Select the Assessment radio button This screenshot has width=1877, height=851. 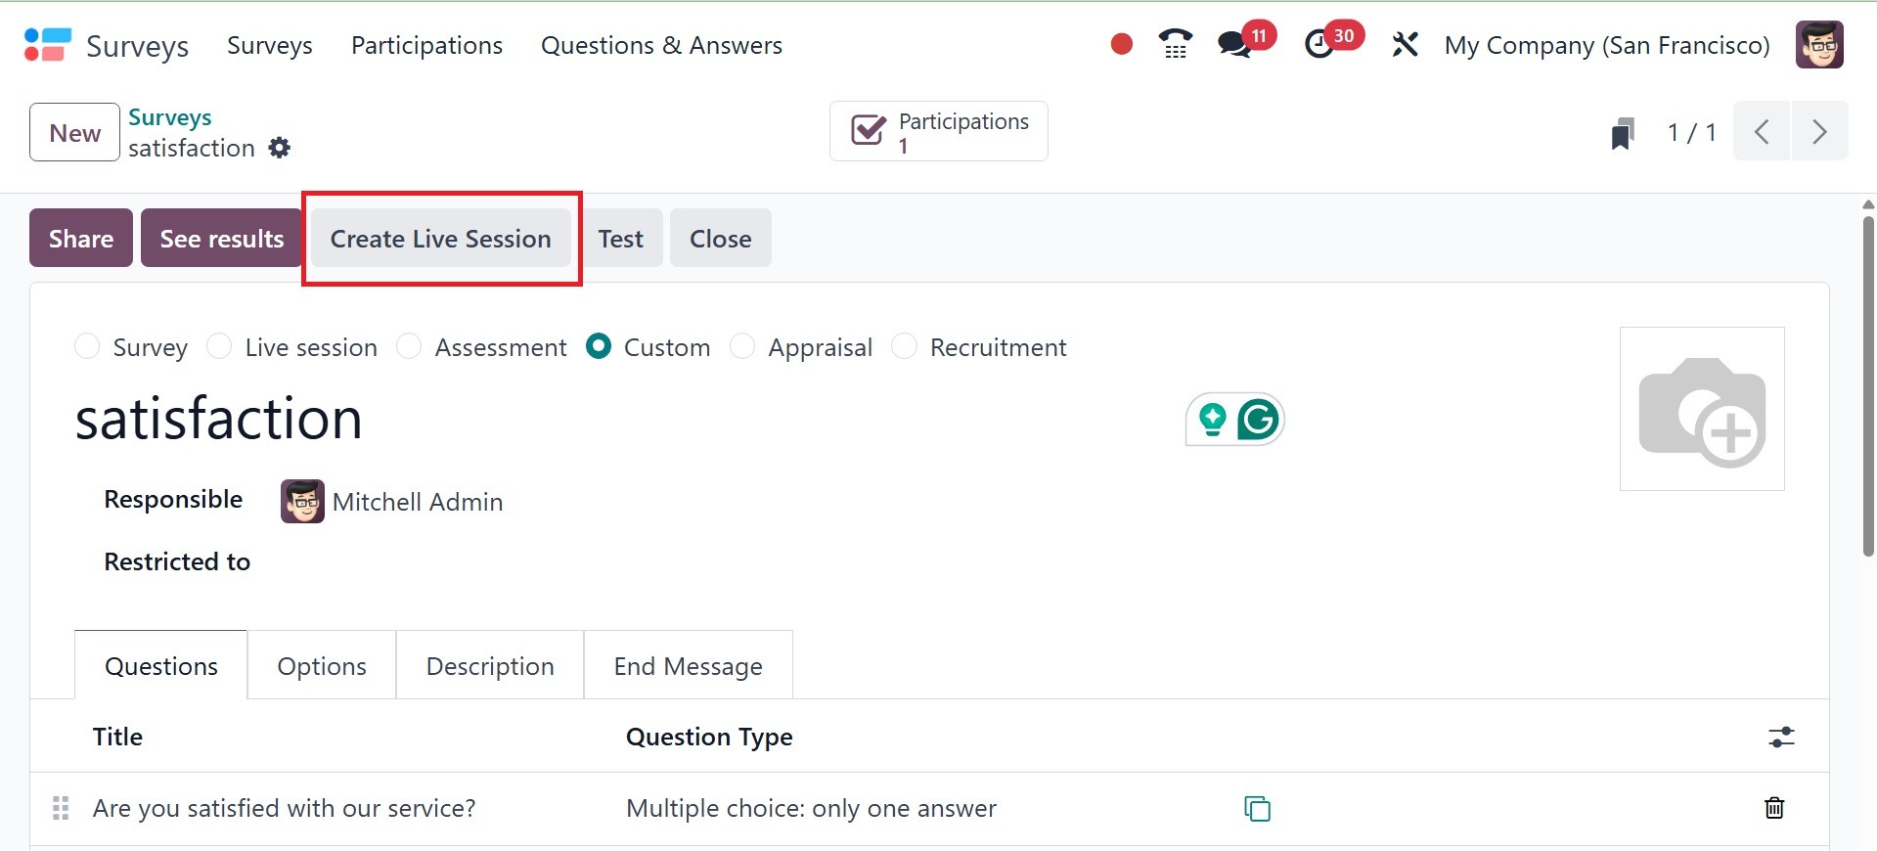[409, 347]
